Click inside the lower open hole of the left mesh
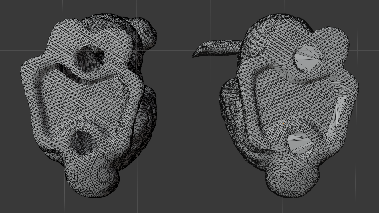The image size is (379, 213). pos(84,143)
